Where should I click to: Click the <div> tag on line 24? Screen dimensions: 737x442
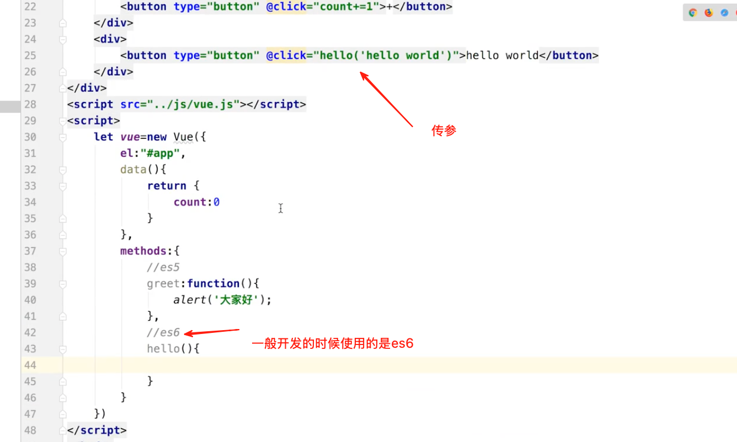click(x=110, y=39)
